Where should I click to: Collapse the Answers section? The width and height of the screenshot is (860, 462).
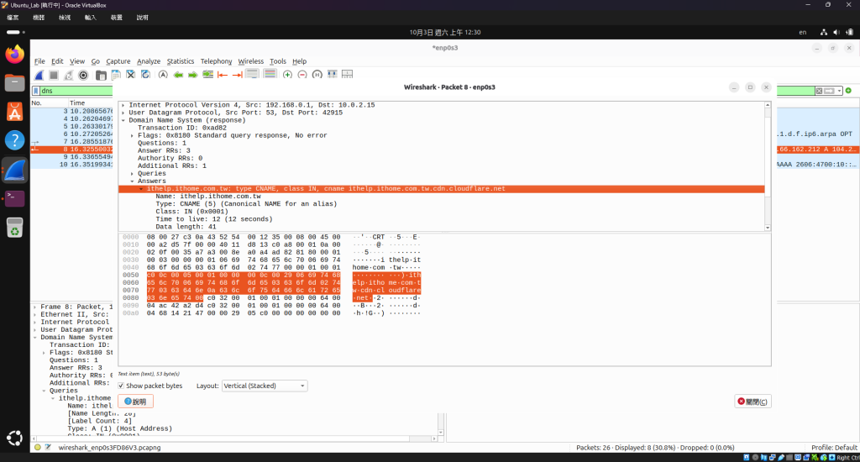point(132,181)
